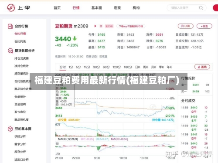Open the 基本面 menu item
Screen dimensions: 218x163
[x=96, y=8]
